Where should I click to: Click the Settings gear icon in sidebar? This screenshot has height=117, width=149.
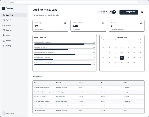click(4, 46)
